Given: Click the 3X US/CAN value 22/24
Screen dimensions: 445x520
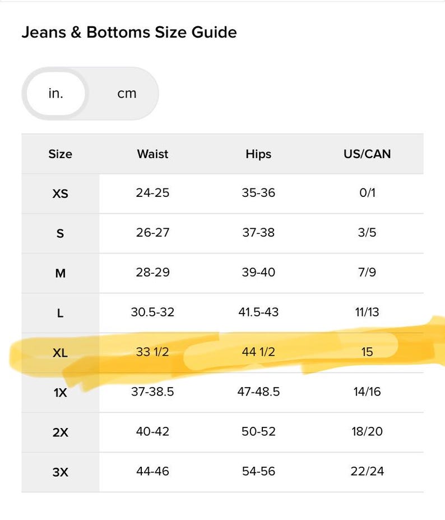Looking at the screenshot, I should coord(367,471).
